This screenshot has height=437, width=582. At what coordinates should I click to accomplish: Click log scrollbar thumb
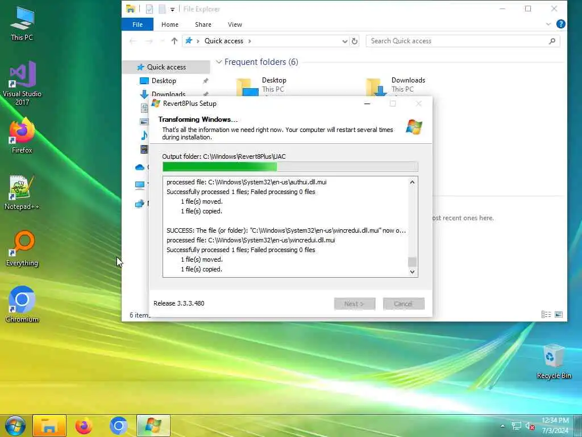(x=412, y=262)
